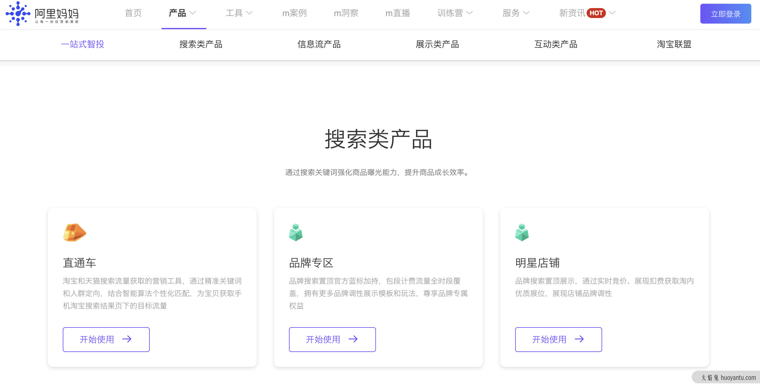This screenshot has width=760, height=388.
Task: Click 开始使用 under 品牌专区
Action: pos(332,340)
